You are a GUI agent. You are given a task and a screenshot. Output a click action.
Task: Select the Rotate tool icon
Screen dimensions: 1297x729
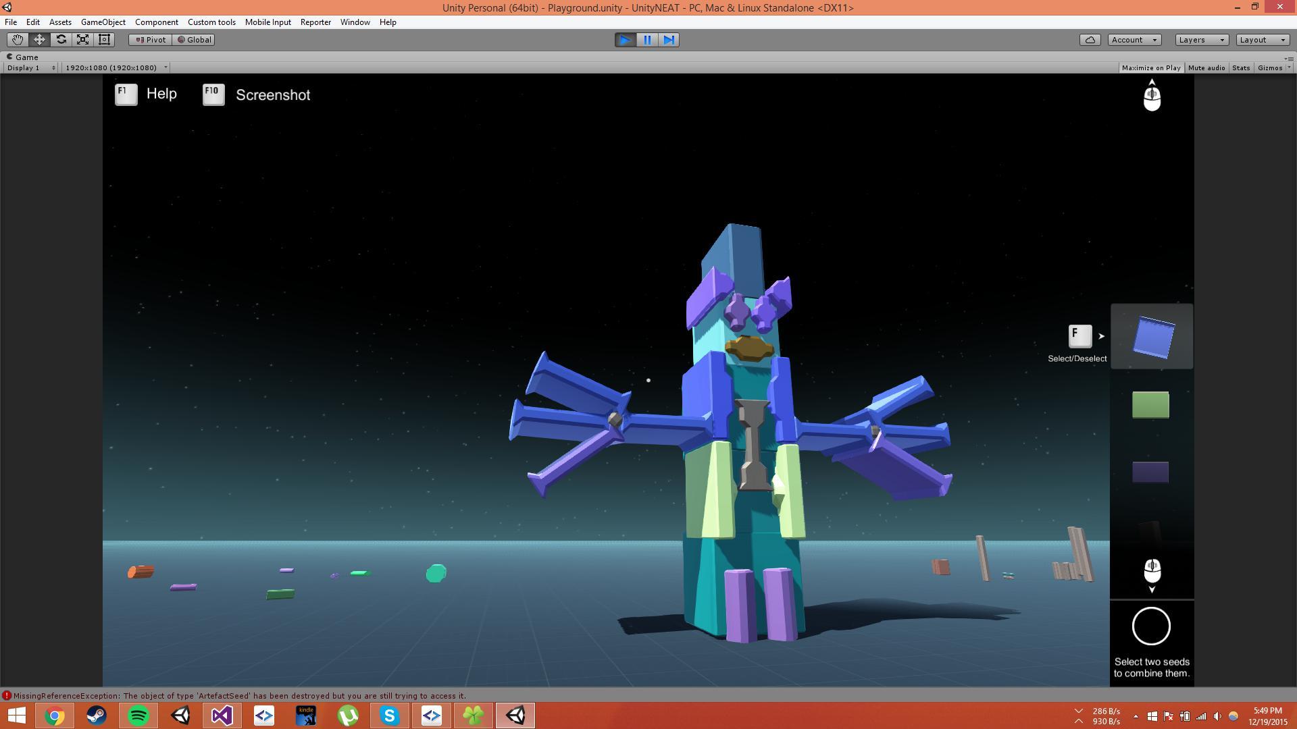click(61, 40)
